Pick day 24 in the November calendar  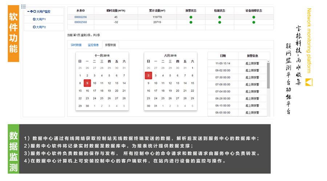coord(94,98)
